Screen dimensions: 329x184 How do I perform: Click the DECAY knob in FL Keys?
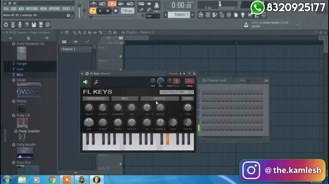click(x=89, y=108)
